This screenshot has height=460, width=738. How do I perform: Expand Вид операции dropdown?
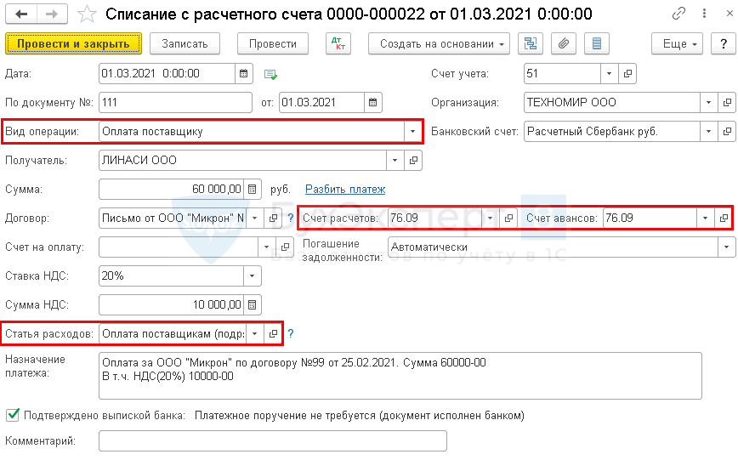[x=412, y=131]
